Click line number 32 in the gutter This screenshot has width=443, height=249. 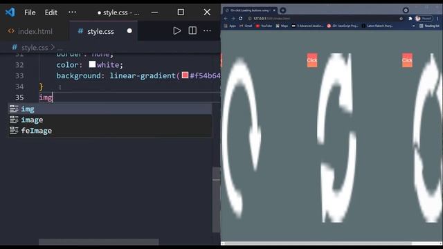click(19, 65)
